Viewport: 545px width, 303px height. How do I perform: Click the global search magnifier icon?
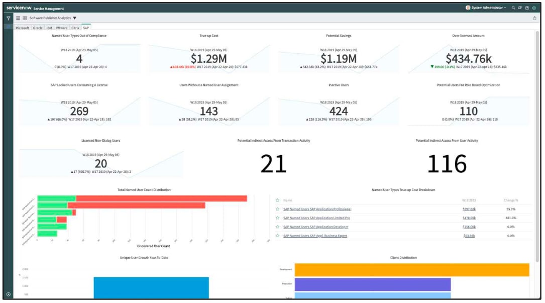coord(513,8)
